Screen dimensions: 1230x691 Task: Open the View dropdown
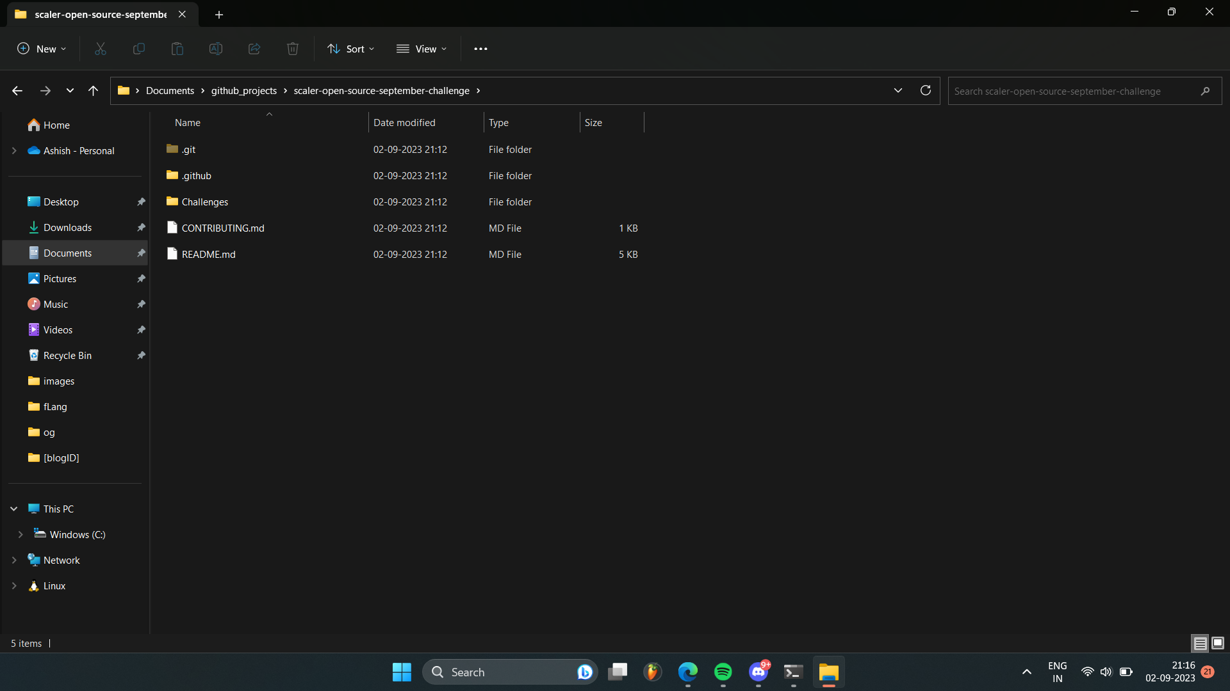coord(422,49)
